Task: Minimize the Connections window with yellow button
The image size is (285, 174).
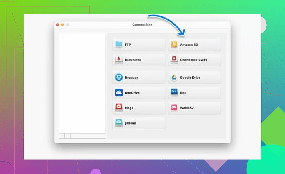Action: (x=62, y=25)
